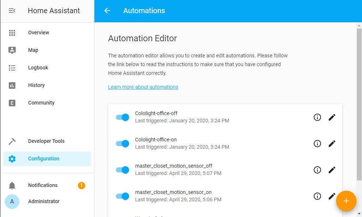The width and height of the screenshot is (362, 217).
Task: Open the Administrator profile avatar
Action: (12, 201)
